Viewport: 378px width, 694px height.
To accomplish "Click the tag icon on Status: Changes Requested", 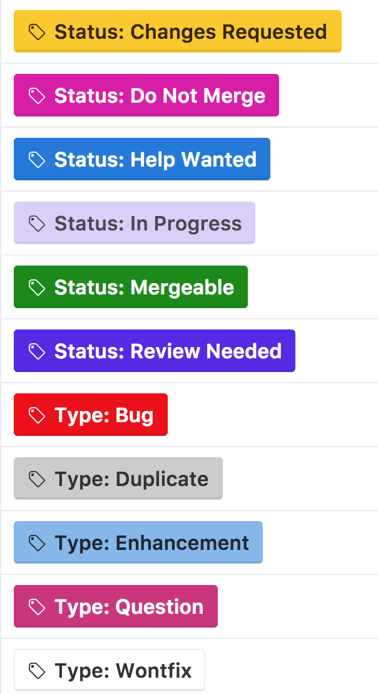I will 38,31.
